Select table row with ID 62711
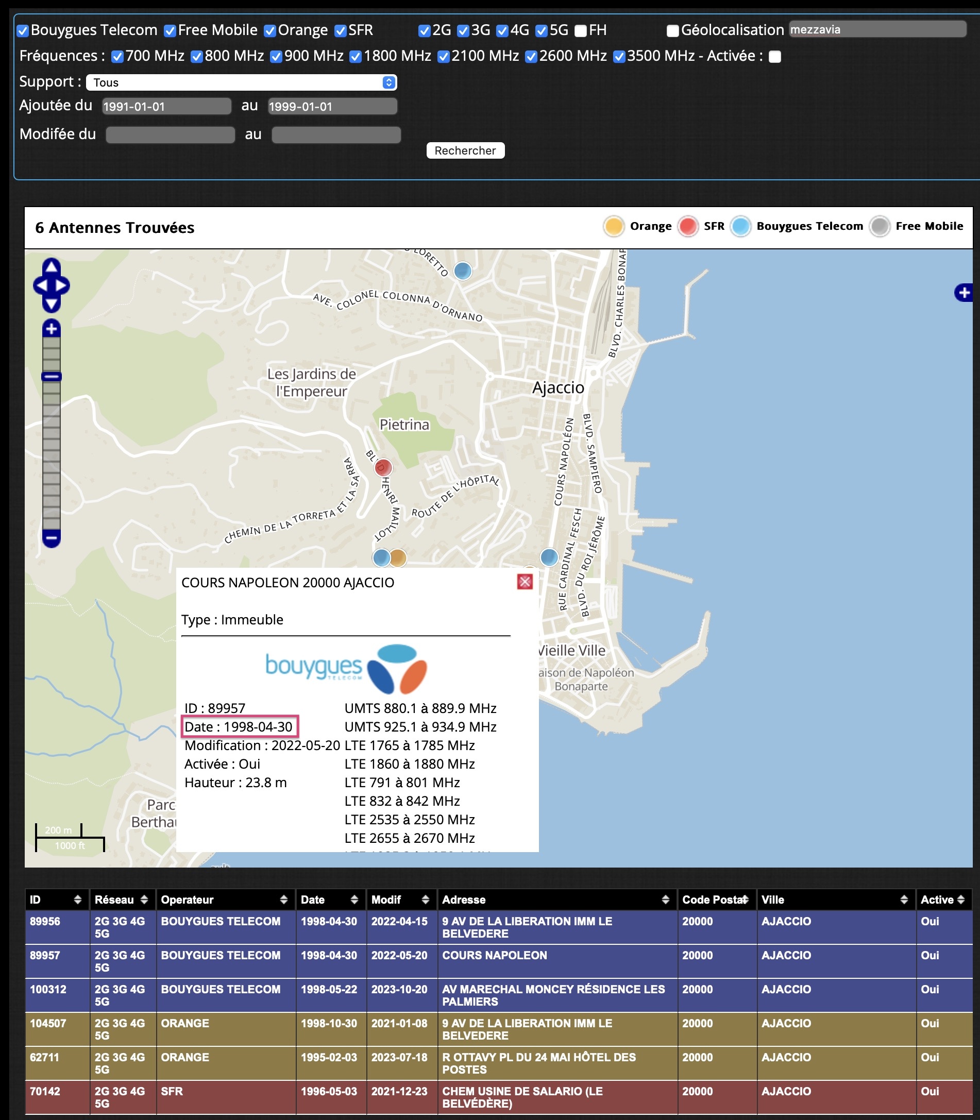Screen dimensions: 980x1120 coord(499,1063)
